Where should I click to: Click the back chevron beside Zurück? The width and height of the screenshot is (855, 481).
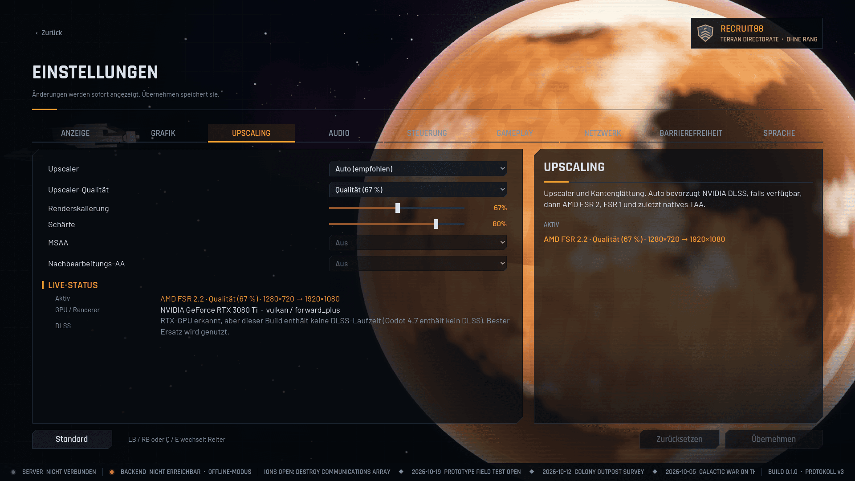pyautogui.click(x=37, y=33)
